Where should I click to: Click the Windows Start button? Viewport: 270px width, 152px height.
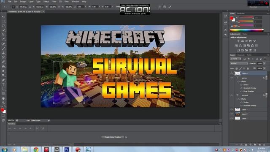[x=4, y=149]
